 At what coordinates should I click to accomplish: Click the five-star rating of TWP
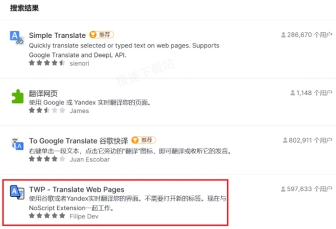click(47, 216)
